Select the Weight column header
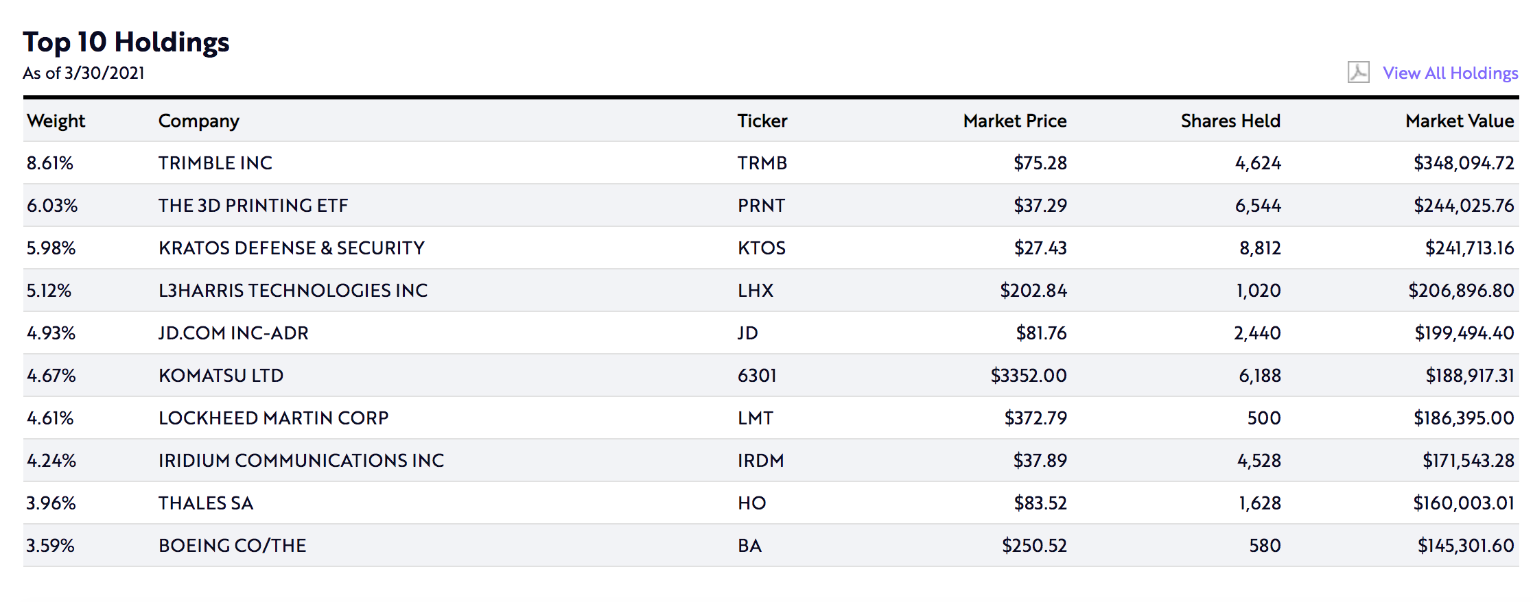This screenshot has height=602, width=1533. [56, 121]
